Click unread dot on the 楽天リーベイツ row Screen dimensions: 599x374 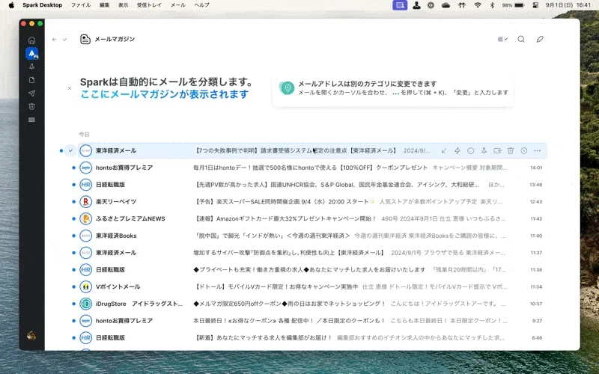[x=73, y=201]
